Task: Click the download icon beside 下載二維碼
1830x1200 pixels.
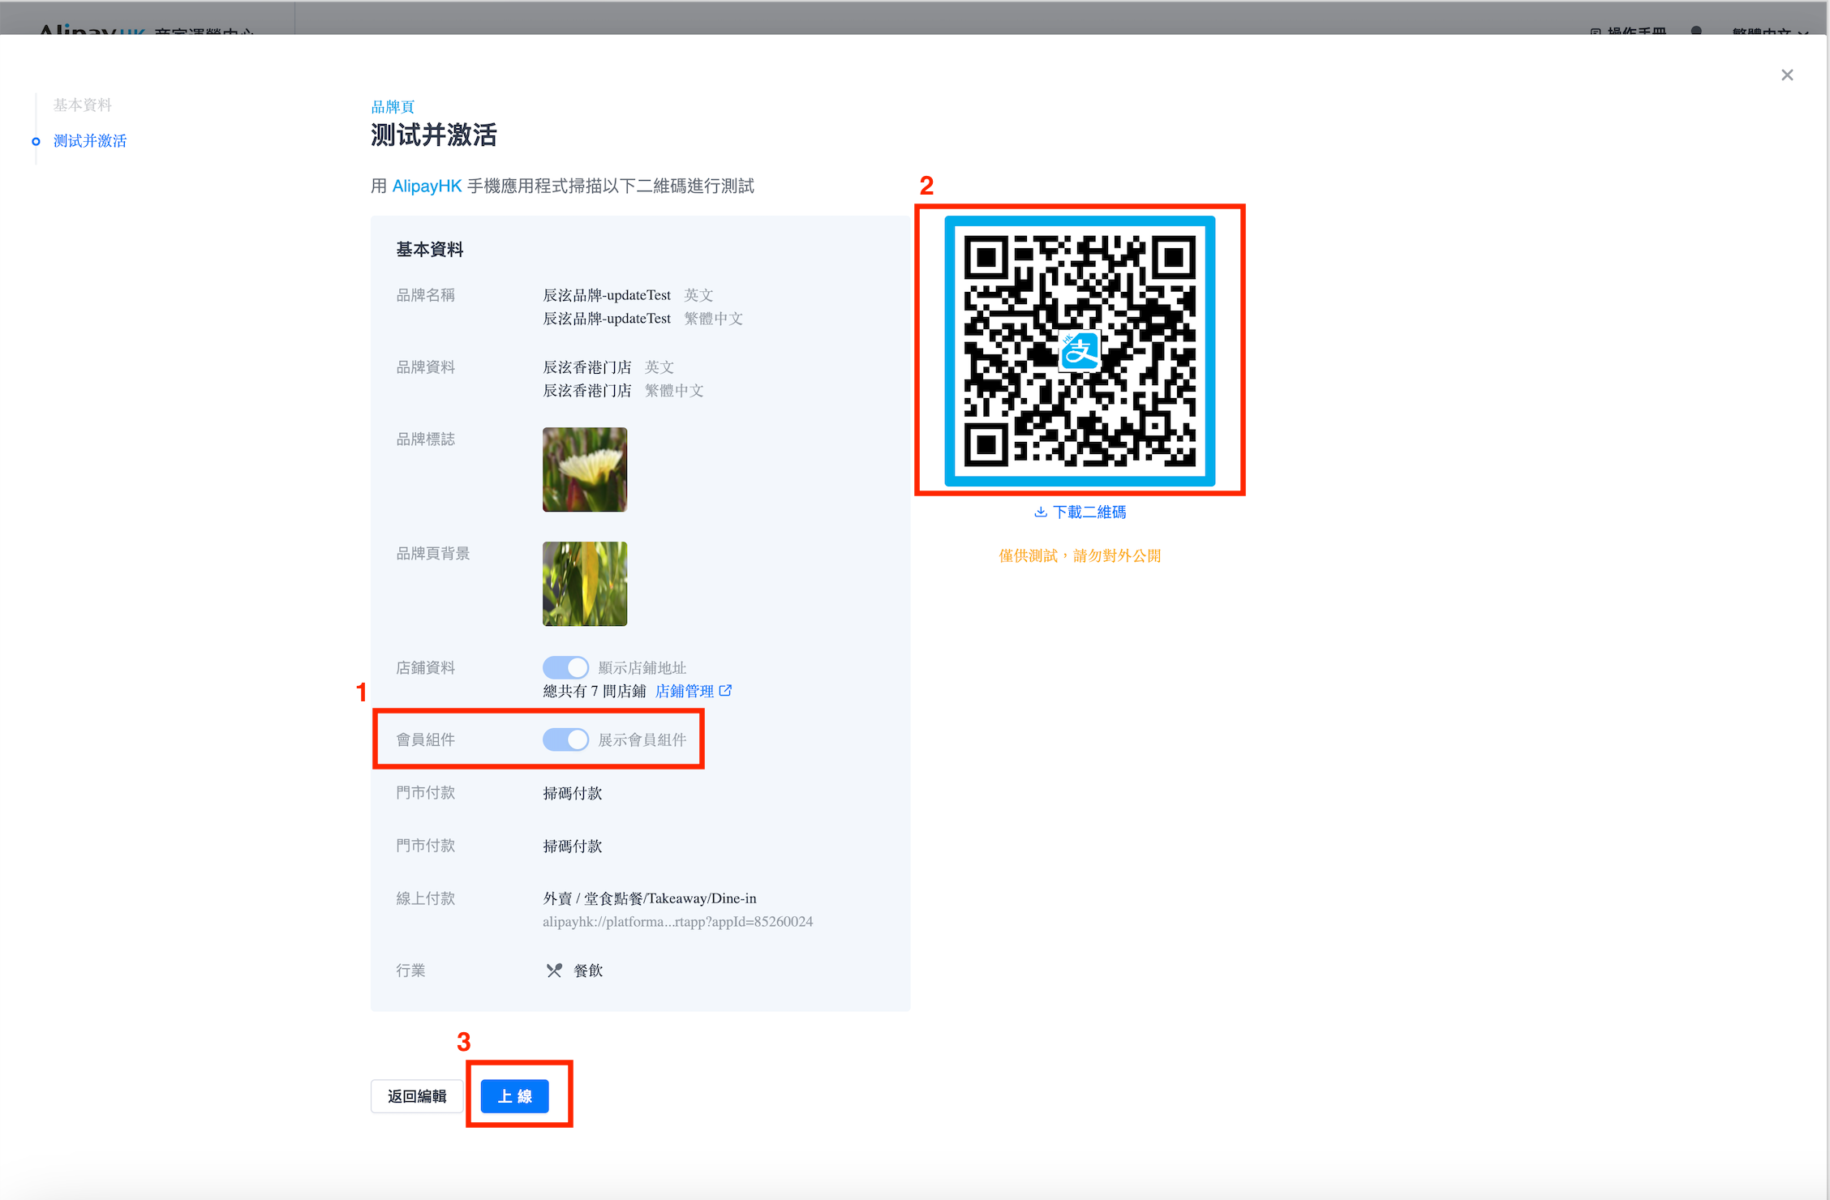Action: click(1041, 512)
